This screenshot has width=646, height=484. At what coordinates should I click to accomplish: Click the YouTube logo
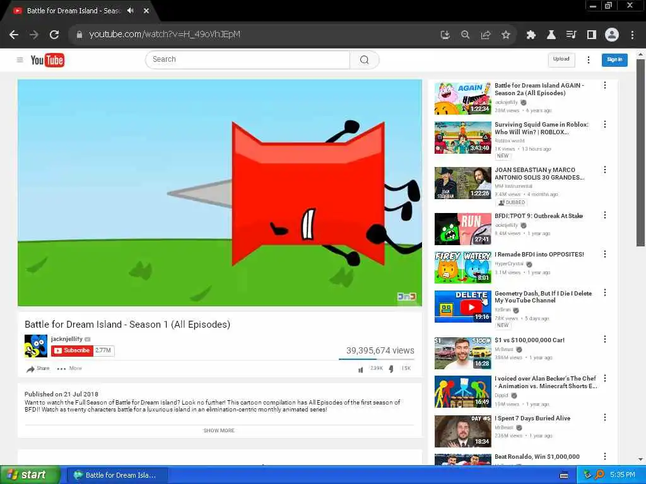[47, 60]
